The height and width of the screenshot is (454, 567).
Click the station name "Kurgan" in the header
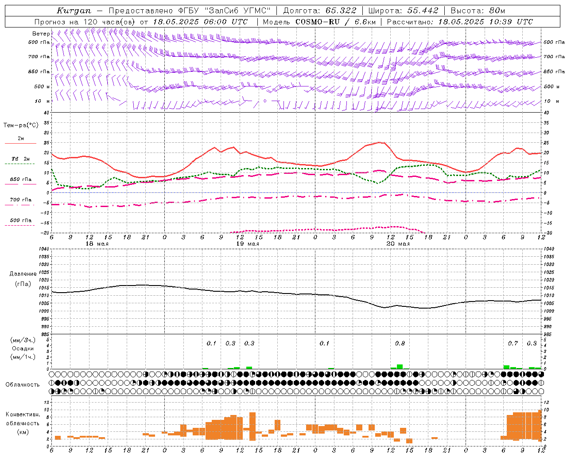(x=74, y=11)
